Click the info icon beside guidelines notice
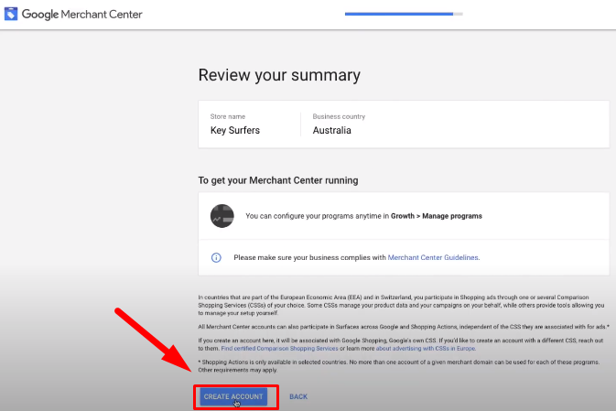The width and height of the screenshot is (616, 411). click(216, 258)
